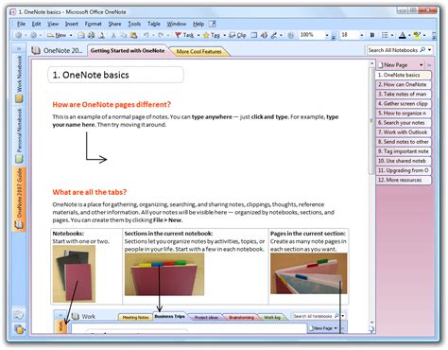The width and height of the screenshot is (448, 350).
Task: Open the Bullets dropdown arrow
Action: coord(392,35)
